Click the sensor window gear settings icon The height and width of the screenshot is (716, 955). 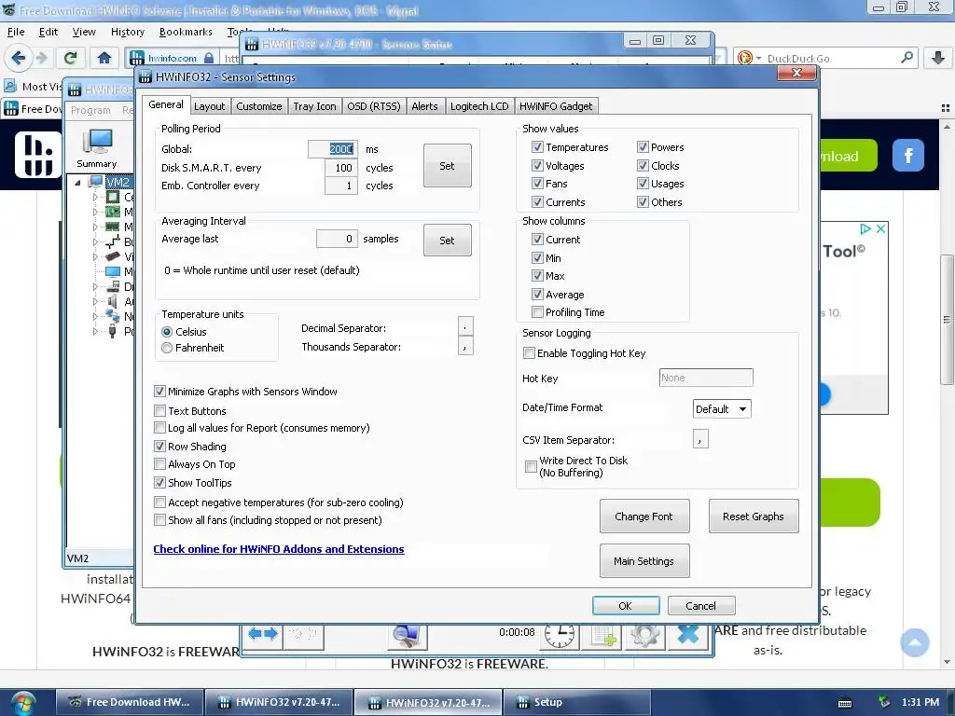point(645,636)
